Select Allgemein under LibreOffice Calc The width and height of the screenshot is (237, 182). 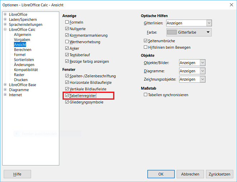[x=23, y=34]
